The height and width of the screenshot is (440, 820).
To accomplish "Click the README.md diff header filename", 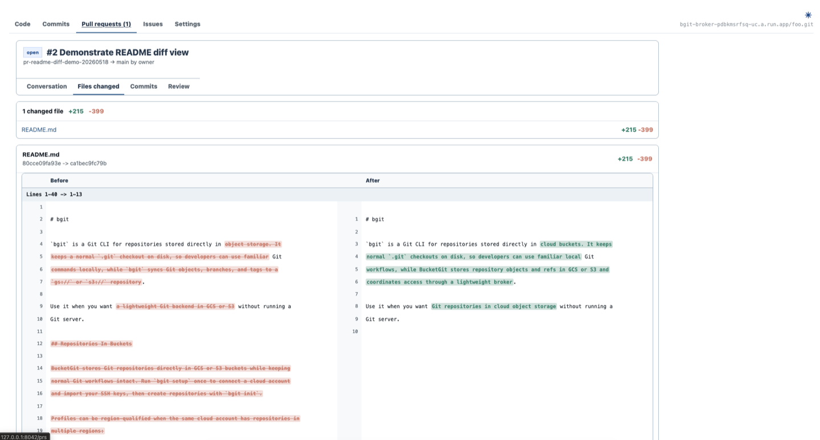I will pos(41,154).
